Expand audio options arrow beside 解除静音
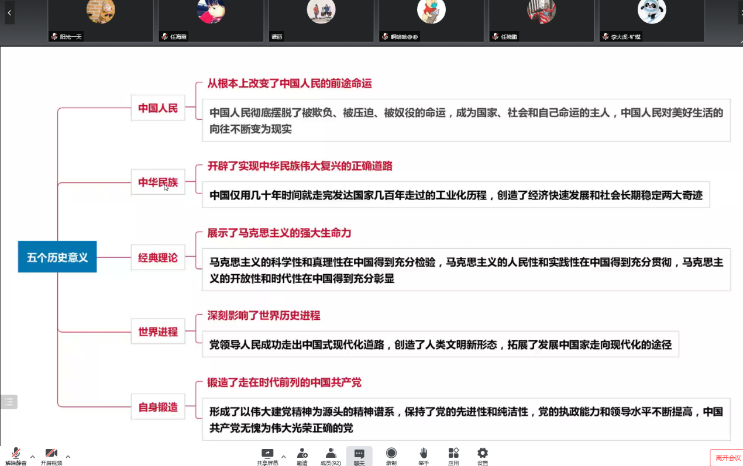The width and height of the screenshot is (743, 466). [x=32, y=457]
